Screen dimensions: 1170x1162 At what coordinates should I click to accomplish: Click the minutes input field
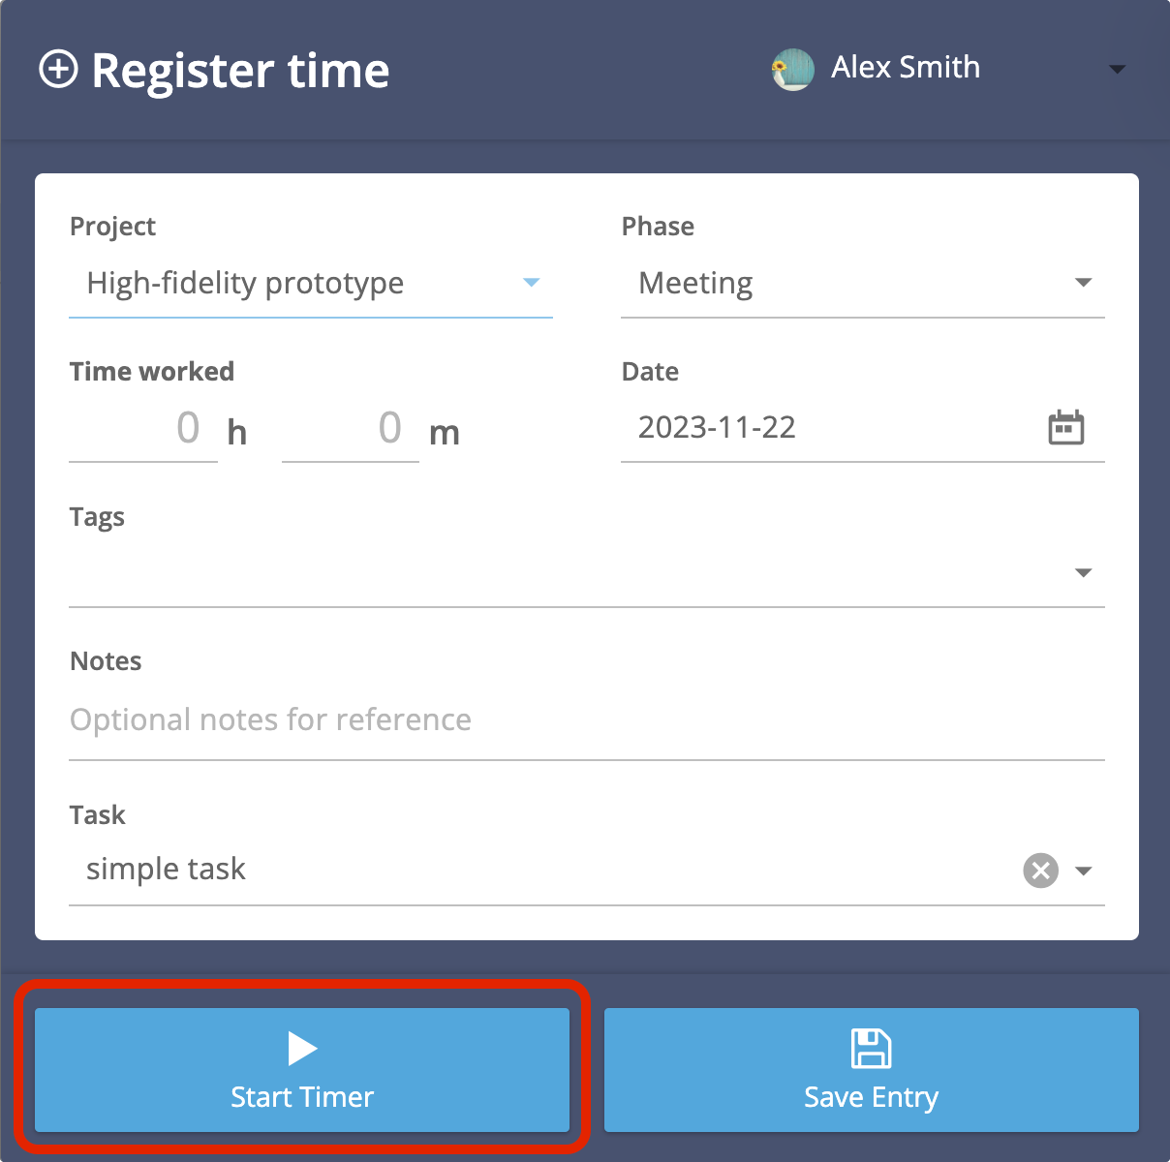(350, 429)
